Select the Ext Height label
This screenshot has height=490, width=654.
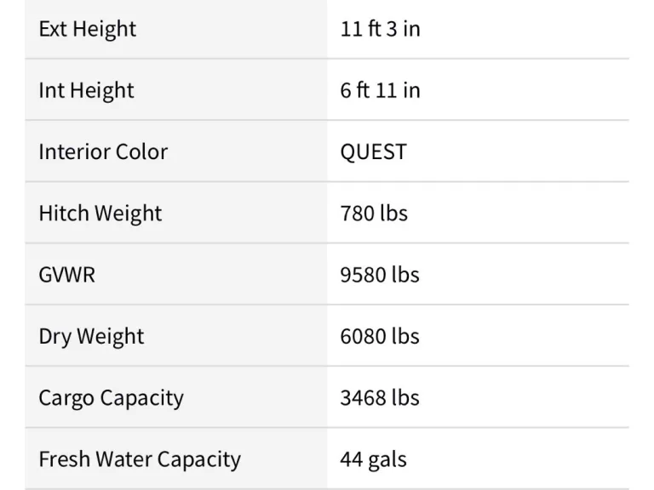click(x=87, y=29)
